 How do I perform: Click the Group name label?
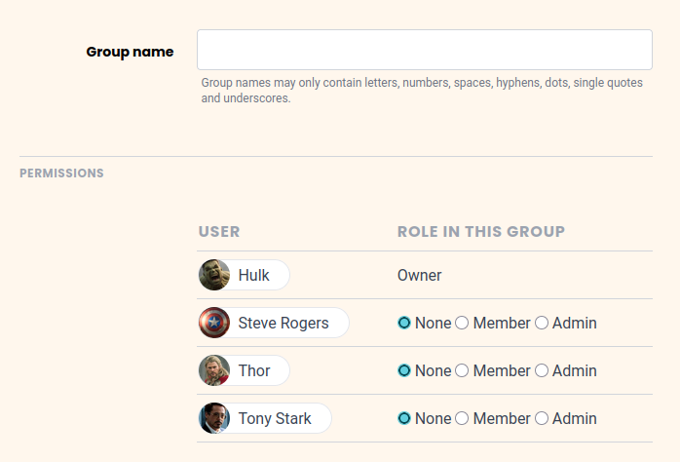pyautogui.click(x=130, y=52)
